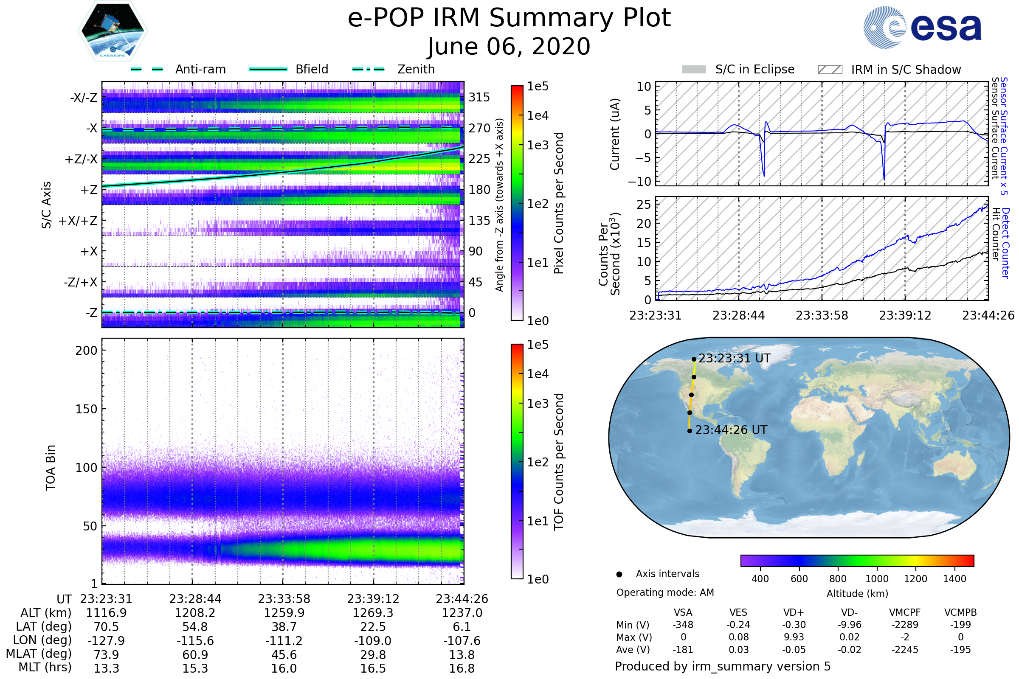Click the Detect Counter blue axis label
The width and height of the screenshot is (1019, 679).
click(x=1005, y=242)
